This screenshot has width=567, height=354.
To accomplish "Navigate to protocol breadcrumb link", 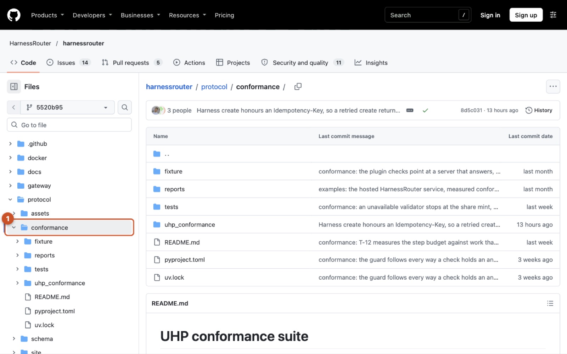I will coord(214,87).
